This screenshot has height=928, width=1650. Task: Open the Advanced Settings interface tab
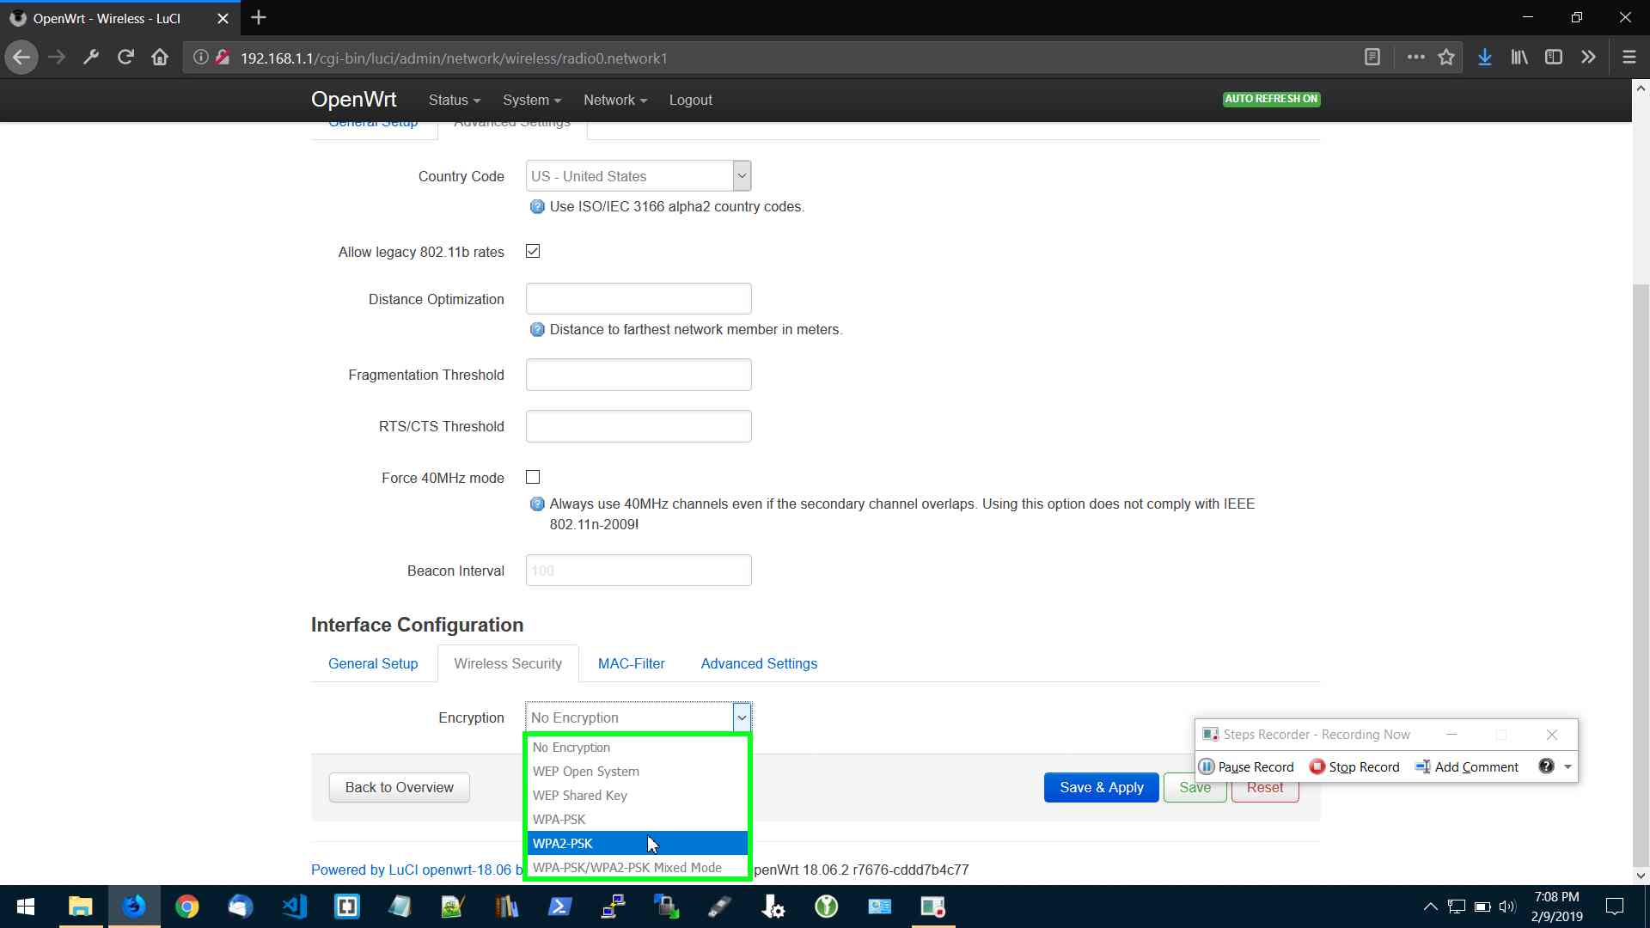coord(758,663)
